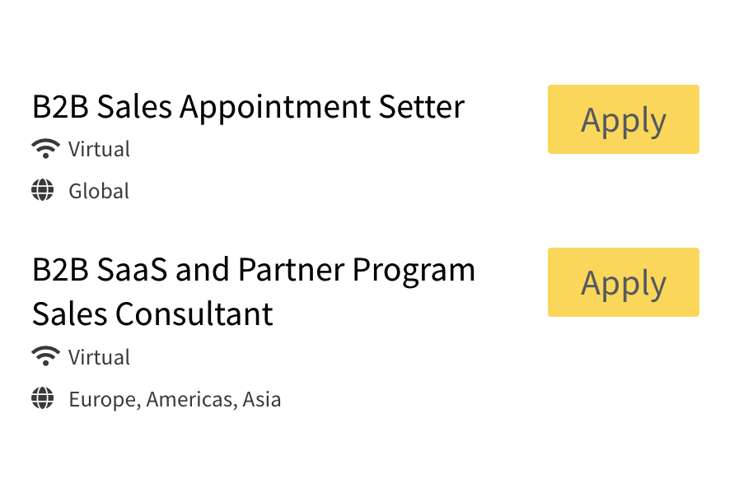Apply for the SaaS Partner Program Sales Consultant job
Screen dimensions: 748x497
623,282
